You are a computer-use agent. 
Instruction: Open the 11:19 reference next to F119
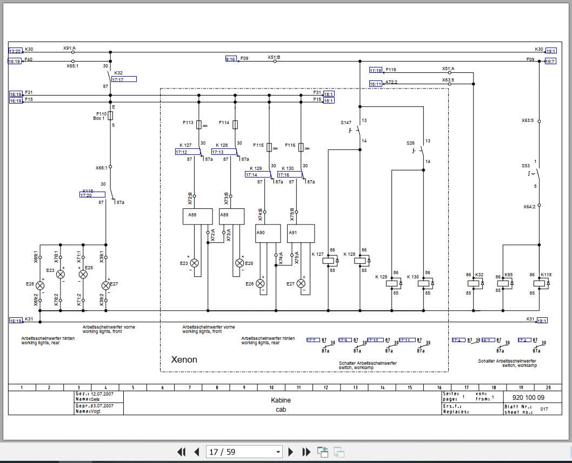[376, 70]
